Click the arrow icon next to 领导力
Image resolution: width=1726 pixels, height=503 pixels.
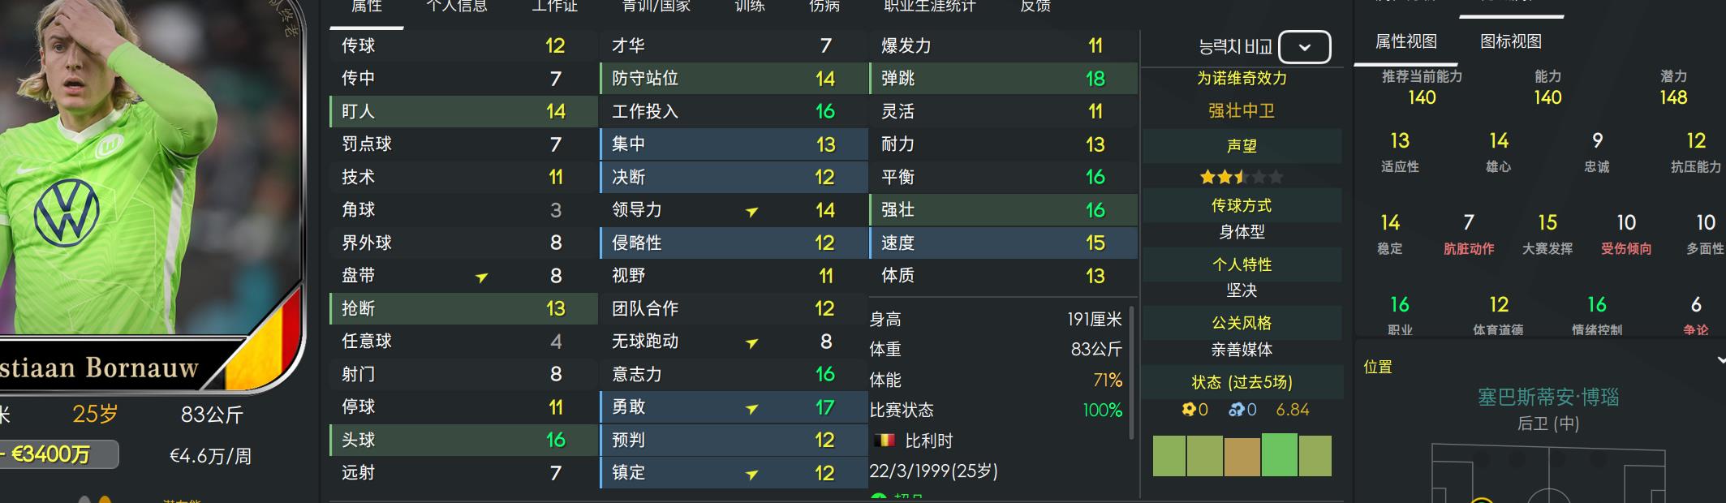point(751,211)
